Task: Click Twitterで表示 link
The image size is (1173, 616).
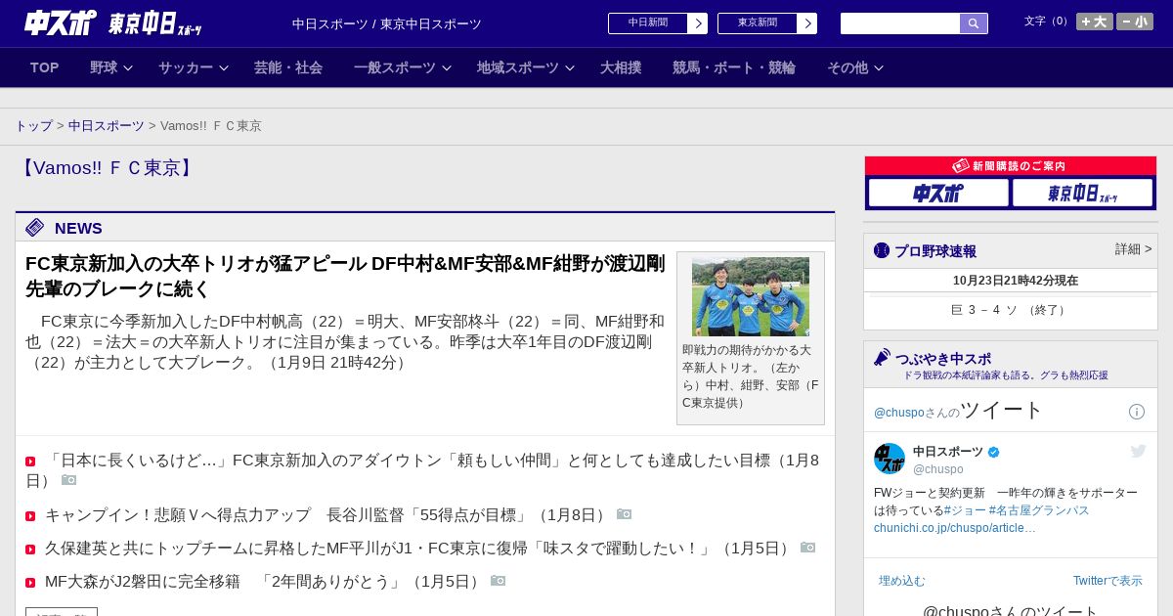Action: pyautogui.click(x=1108, y=581)
